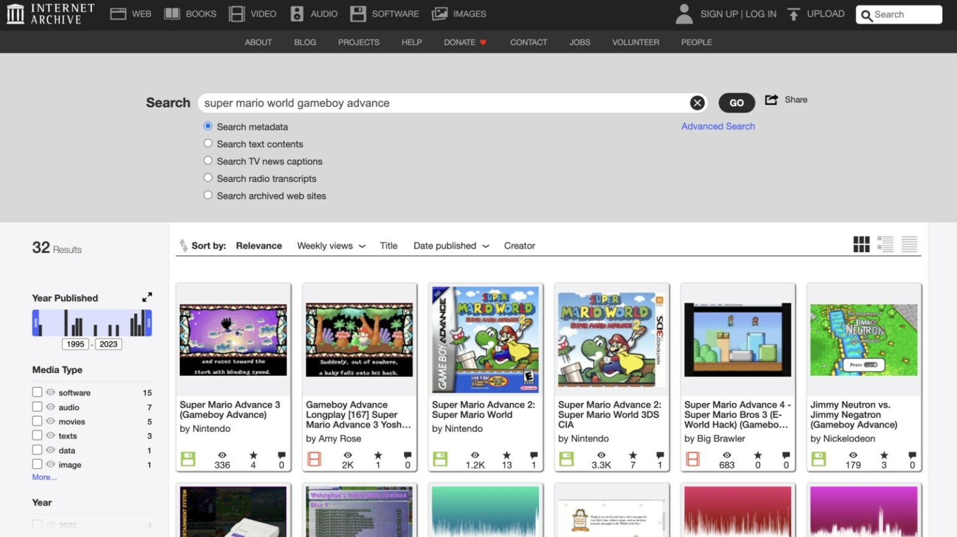Open the VIDEO section icon
Viewport: 957px width, 537px height.
pyautogui.click(x=236, y=13)
